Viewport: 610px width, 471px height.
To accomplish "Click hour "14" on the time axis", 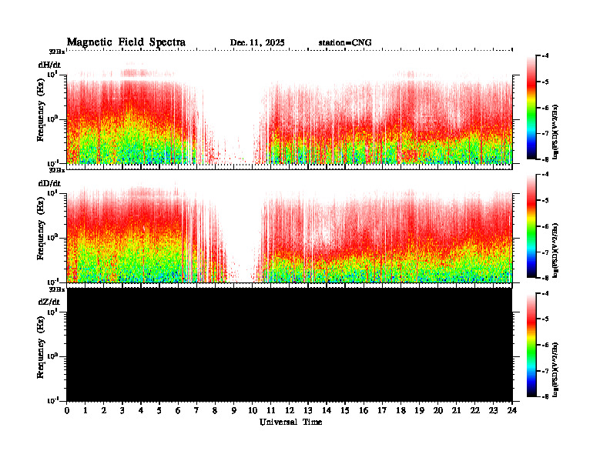I will click(327, 410).
